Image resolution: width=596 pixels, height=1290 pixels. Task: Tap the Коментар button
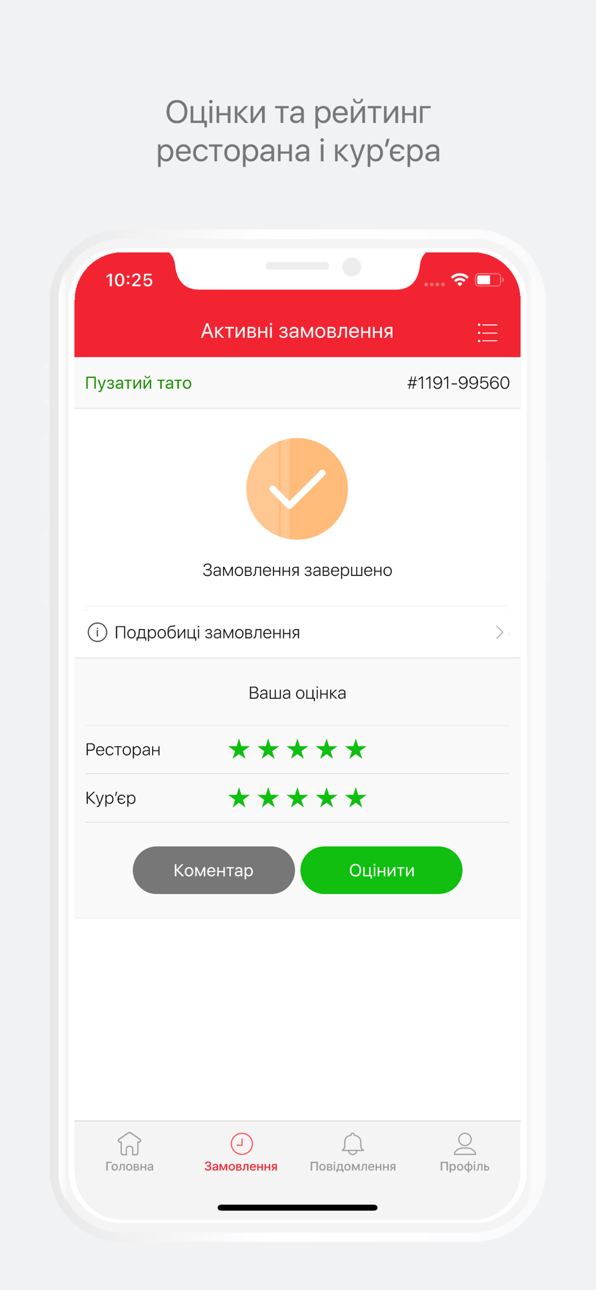pyautogui.click(x=214, y=870)
